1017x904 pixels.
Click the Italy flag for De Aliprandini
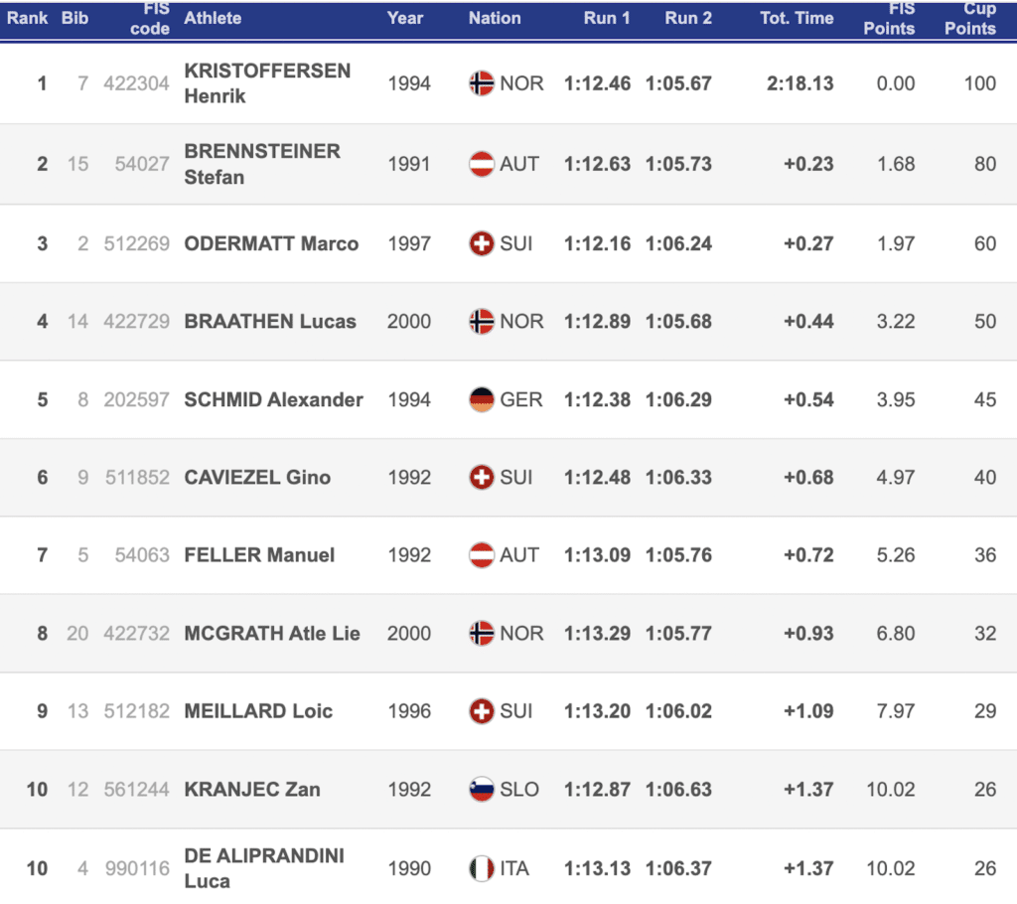pos(482,868)
